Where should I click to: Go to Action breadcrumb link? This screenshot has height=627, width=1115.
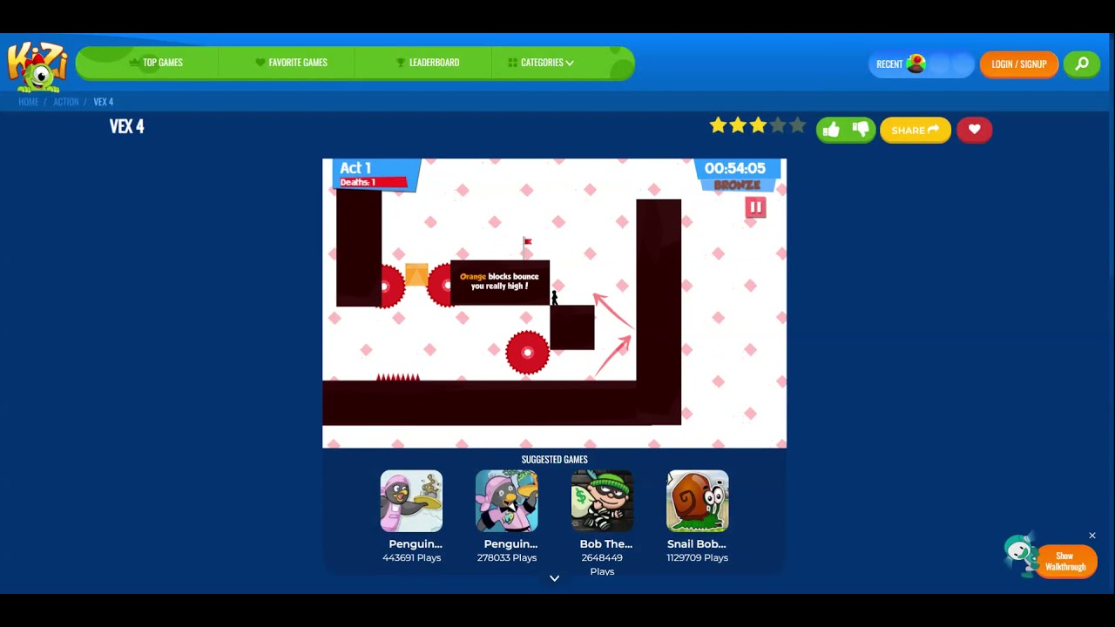65,102
